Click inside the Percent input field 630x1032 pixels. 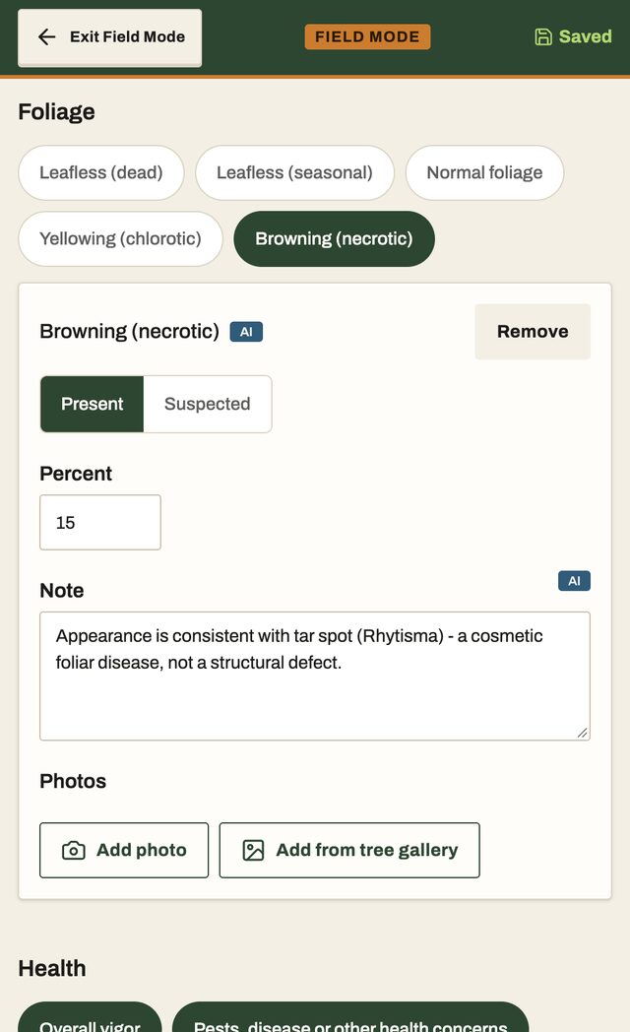point(100,523)
